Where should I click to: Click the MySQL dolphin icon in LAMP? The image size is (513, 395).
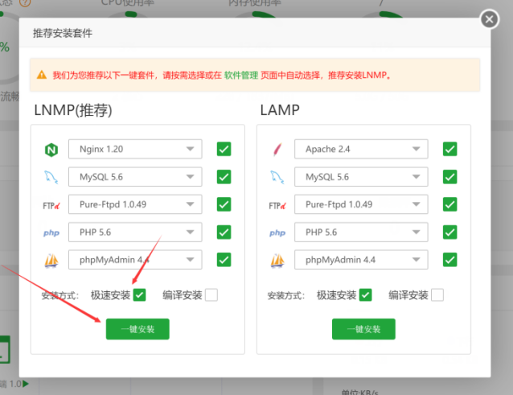coord(277,177)
